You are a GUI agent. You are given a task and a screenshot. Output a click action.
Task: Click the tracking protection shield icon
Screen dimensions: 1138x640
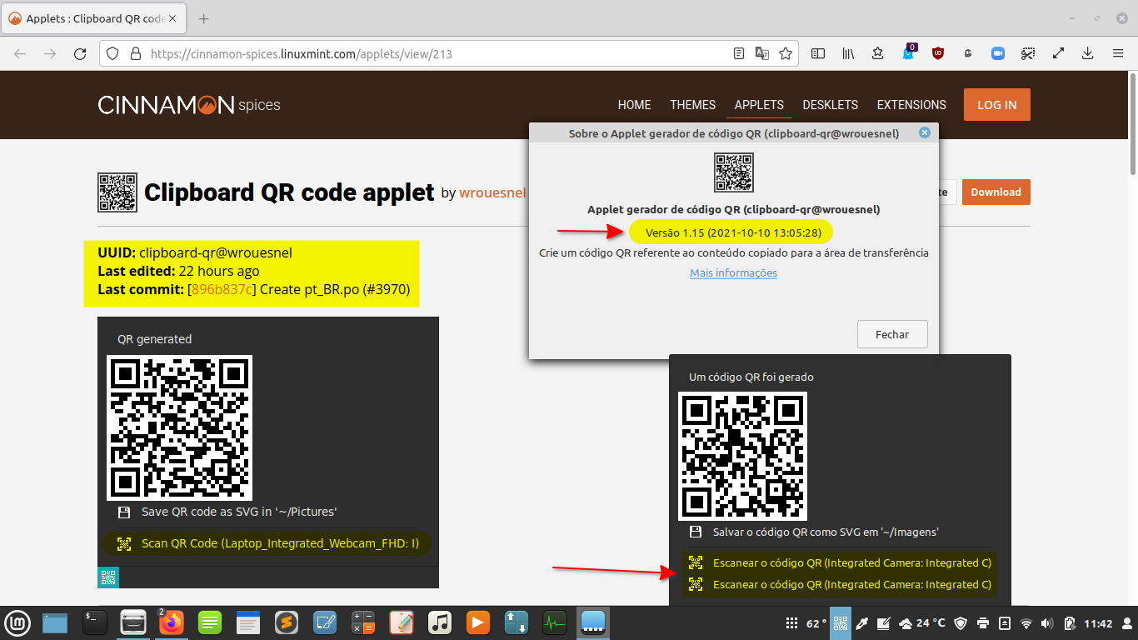[x=111, y=52]
